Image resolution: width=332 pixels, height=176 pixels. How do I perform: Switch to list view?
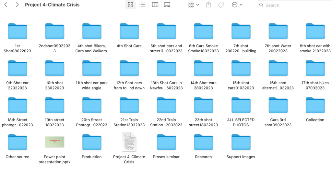point(142,5)
